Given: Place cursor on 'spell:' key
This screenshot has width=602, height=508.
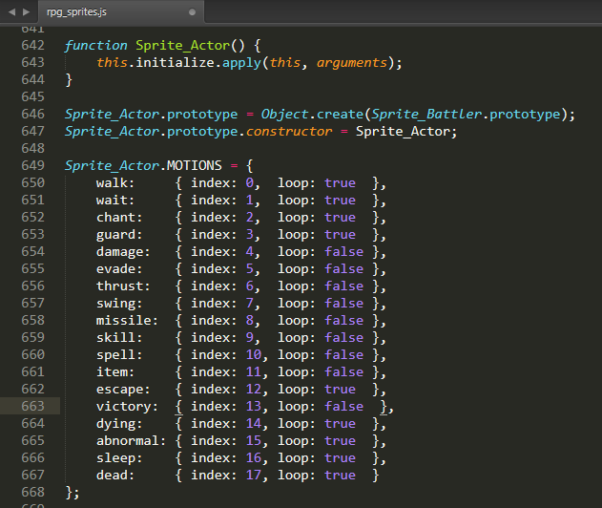Looking at the screenshot, I should [119, 354].
